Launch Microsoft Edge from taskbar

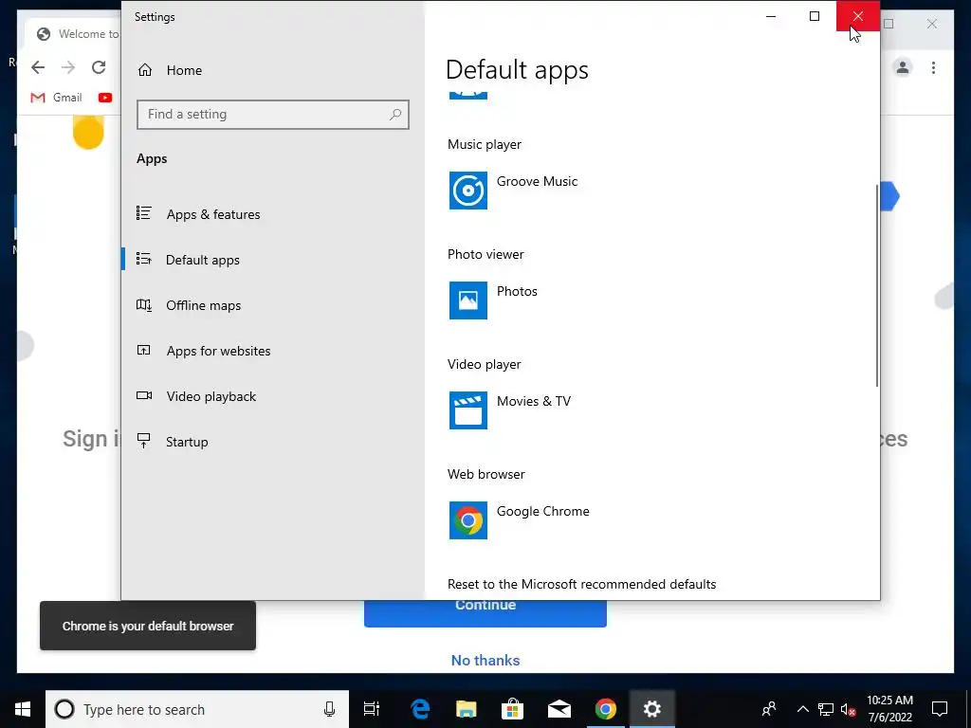(420, 709)
